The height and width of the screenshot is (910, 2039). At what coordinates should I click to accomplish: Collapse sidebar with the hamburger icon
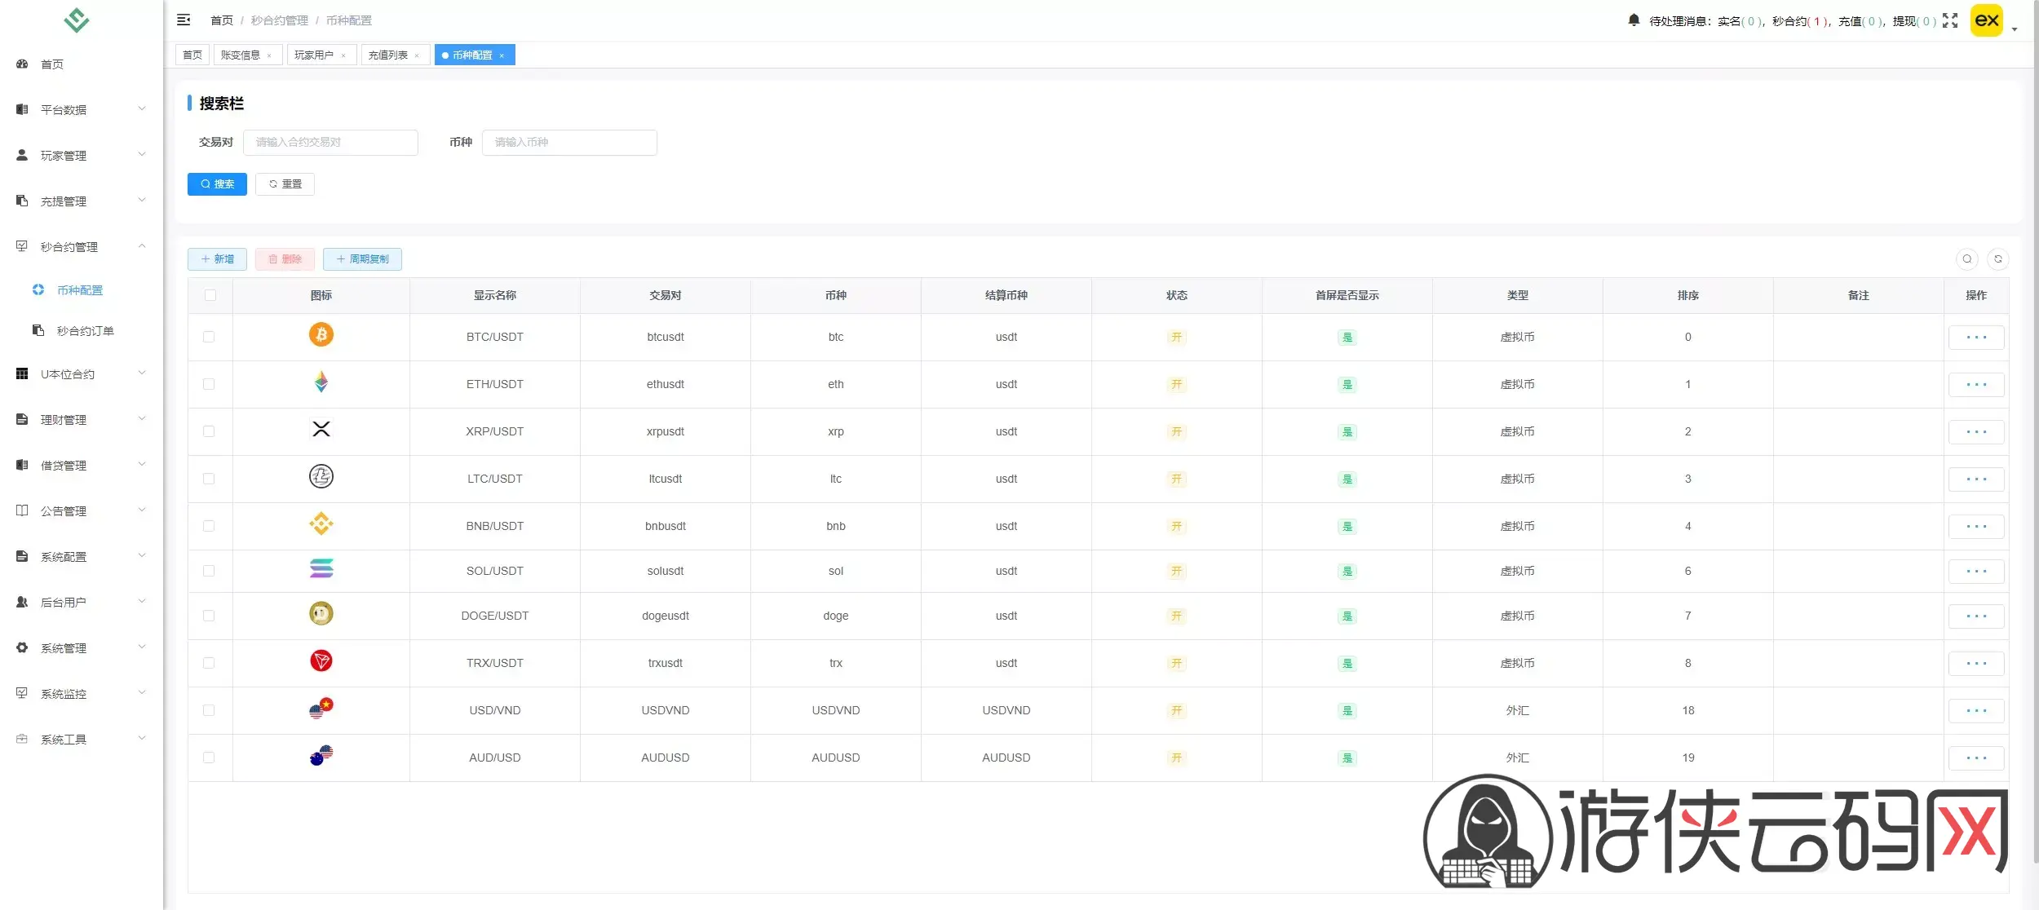point(184,20)
